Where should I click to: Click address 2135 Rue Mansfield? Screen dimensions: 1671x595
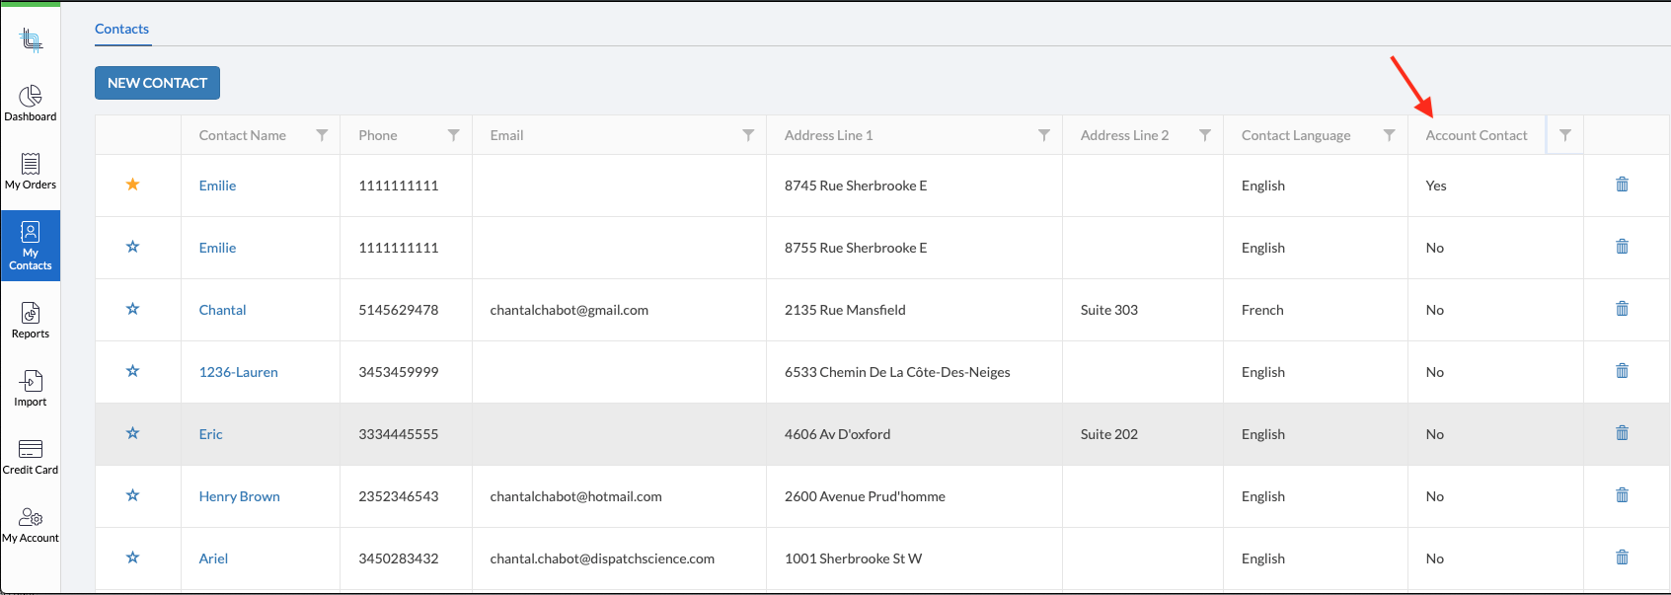[845, 310]
